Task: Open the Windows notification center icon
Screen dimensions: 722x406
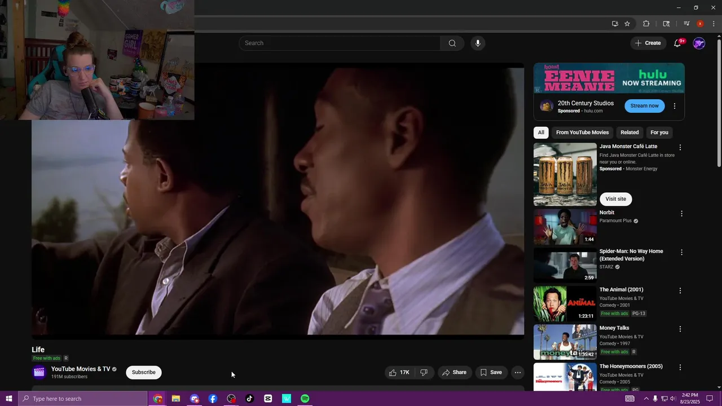Action: (x=710, y=399)
